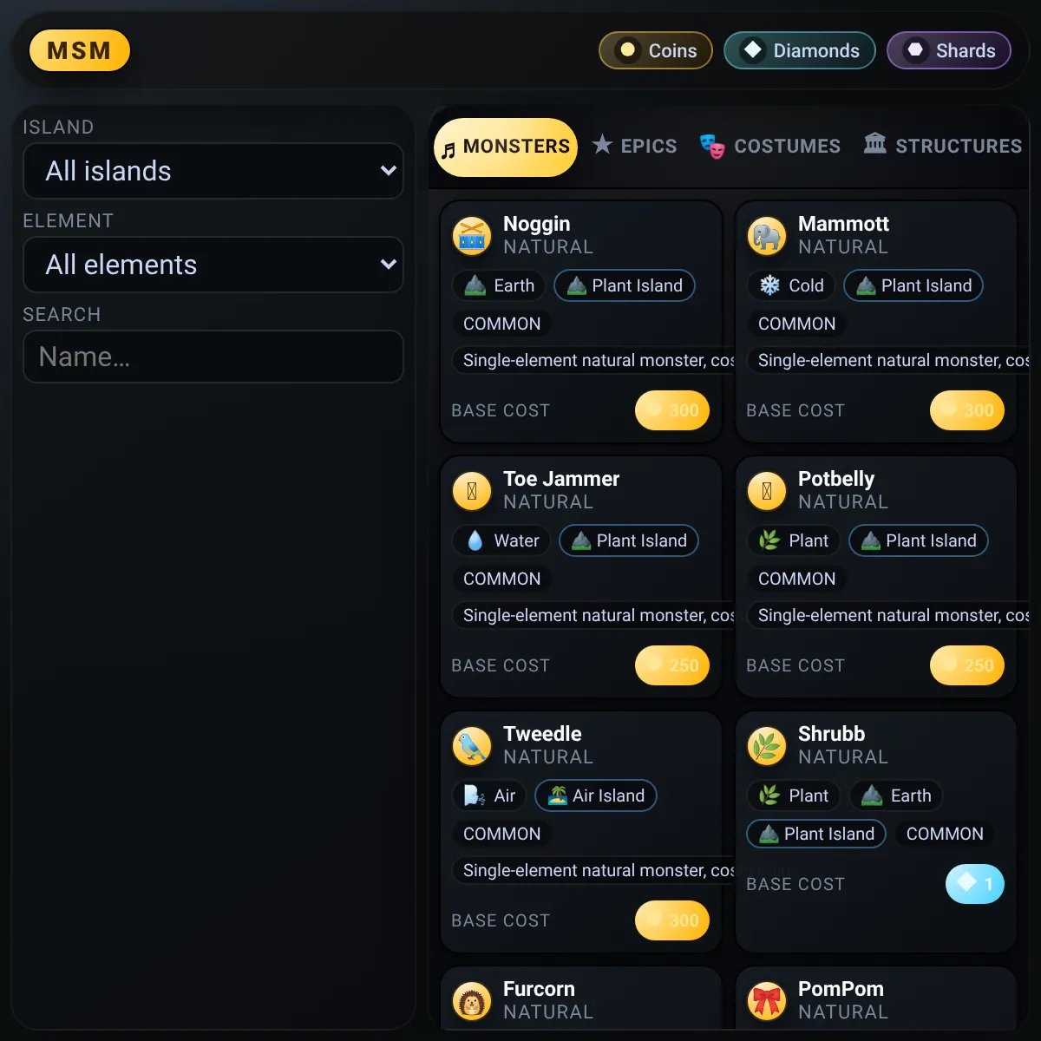1041x1041 pixels.
Task: Click Mammott's single-element description text
Action: 888,360
